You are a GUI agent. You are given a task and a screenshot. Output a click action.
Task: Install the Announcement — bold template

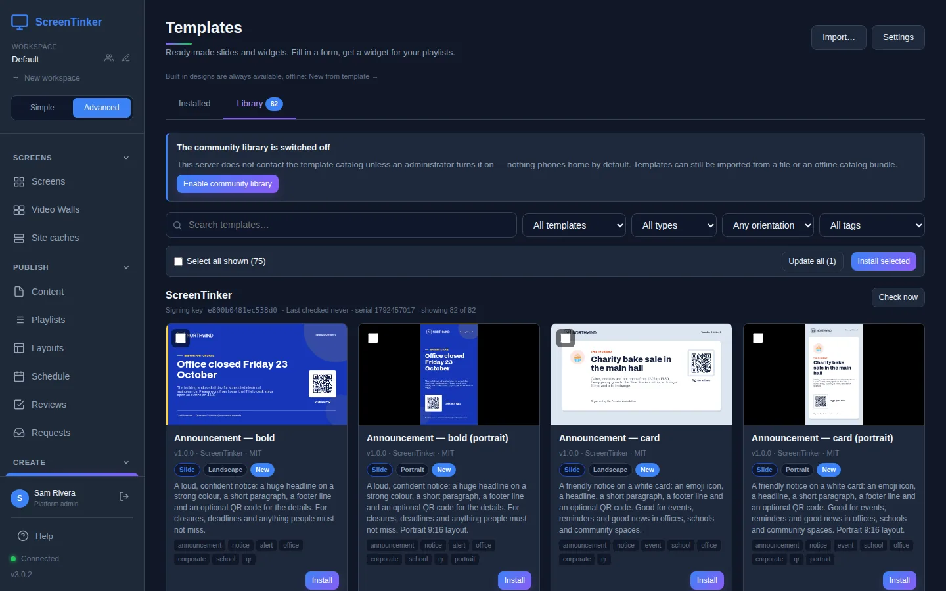point(322,580)
